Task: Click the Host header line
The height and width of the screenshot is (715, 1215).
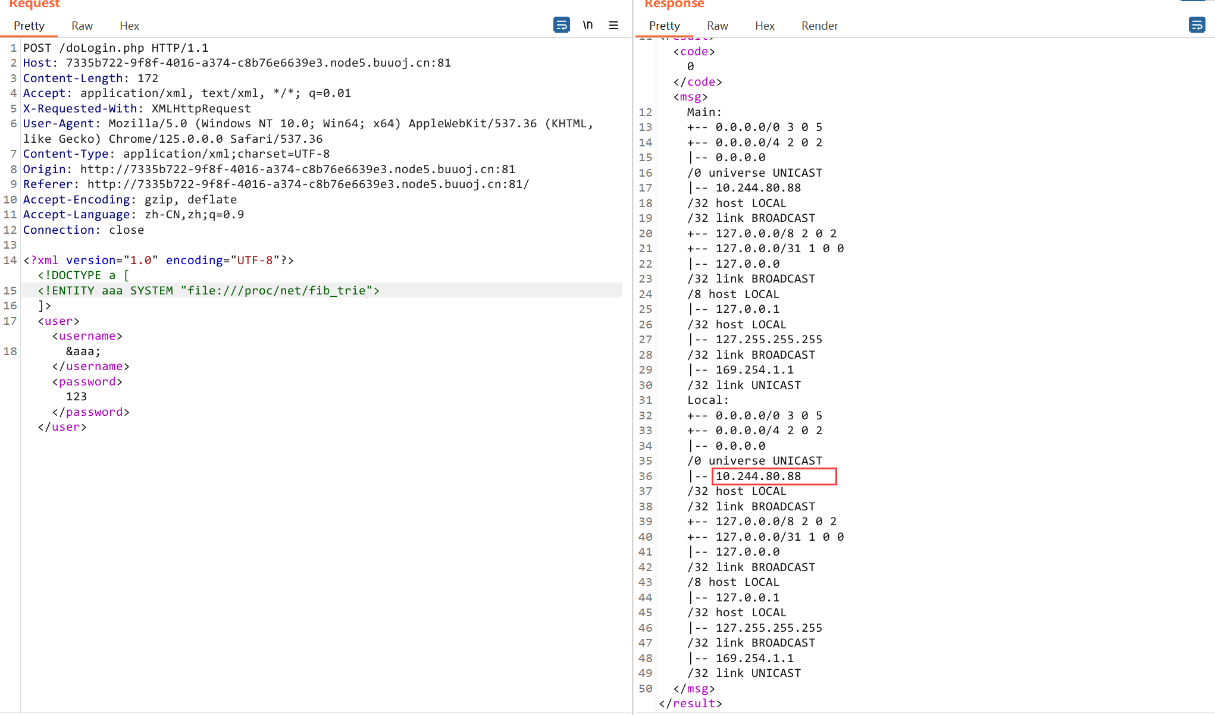Action: click(237, 63)
